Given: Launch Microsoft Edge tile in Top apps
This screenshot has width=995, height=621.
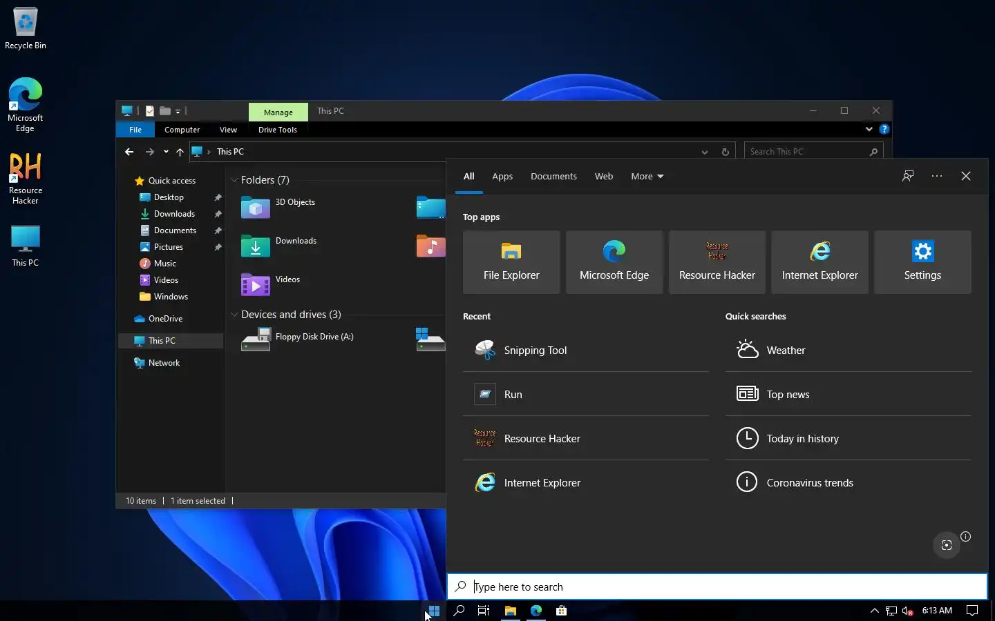Looking at the screenshot, I should coord(614,262).
